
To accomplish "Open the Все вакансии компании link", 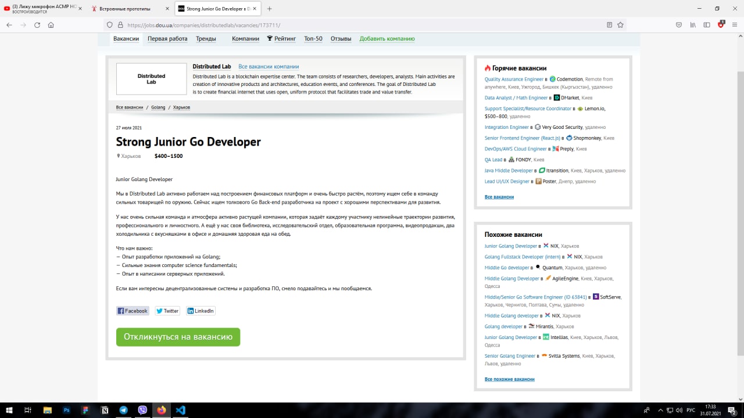I will [269, 67].
